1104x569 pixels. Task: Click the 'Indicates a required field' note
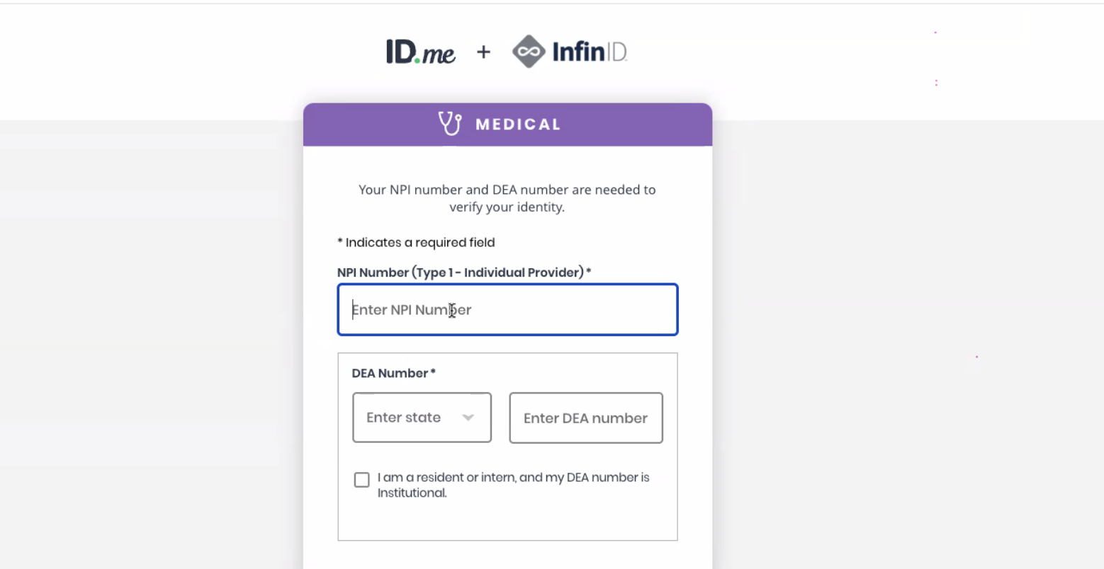[x=416, y=242]
